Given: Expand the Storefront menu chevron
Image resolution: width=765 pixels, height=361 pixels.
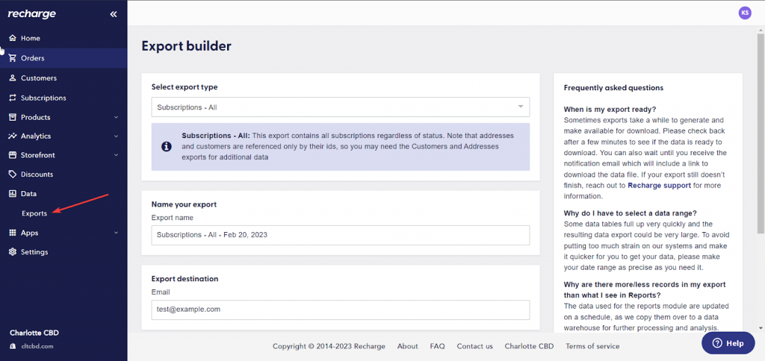Looking at the screenshot, I should [x=116, y=155].
